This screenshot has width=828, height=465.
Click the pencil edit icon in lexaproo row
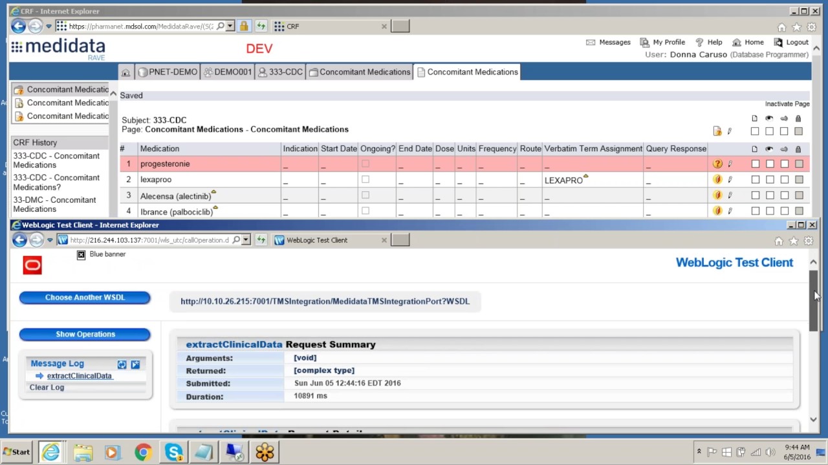tap(730, 180)
